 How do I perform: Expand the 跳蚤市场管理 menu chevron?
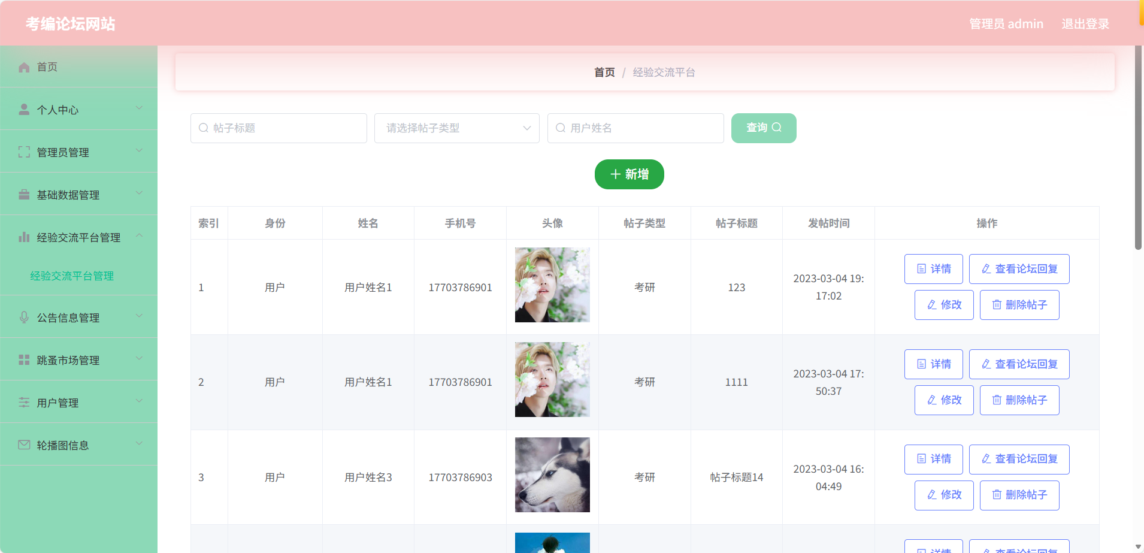click(139, 358)
